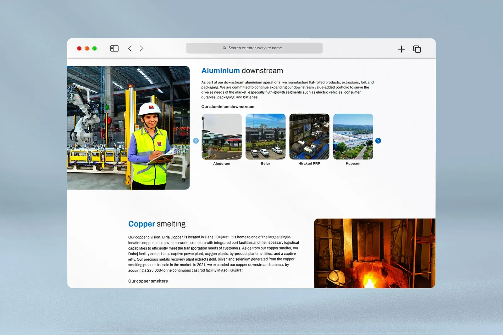Click the Our copper smelters subheading
Viewport: 503px width, 335px height.
point(148,281)
